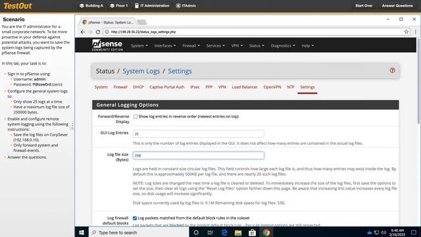Expand the Status dropdown menu
The image size is (421, 237).
pos(257,45)
